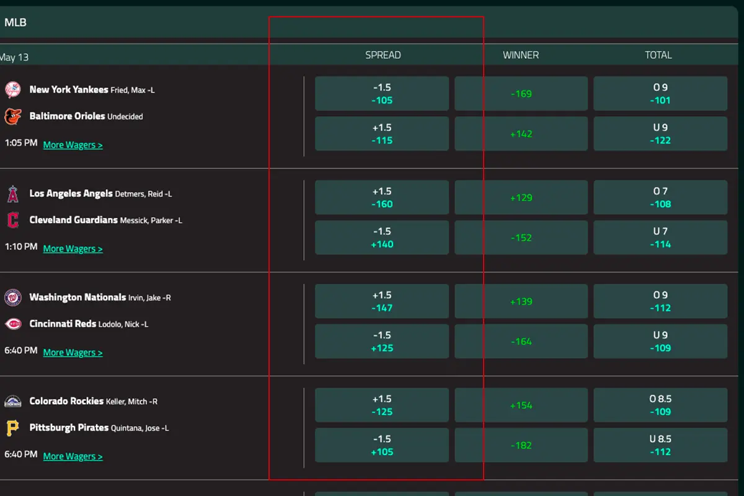This screenshot has height=496, width=744.
Task: Click Cleveland Guardians team name
Action: 73,219
